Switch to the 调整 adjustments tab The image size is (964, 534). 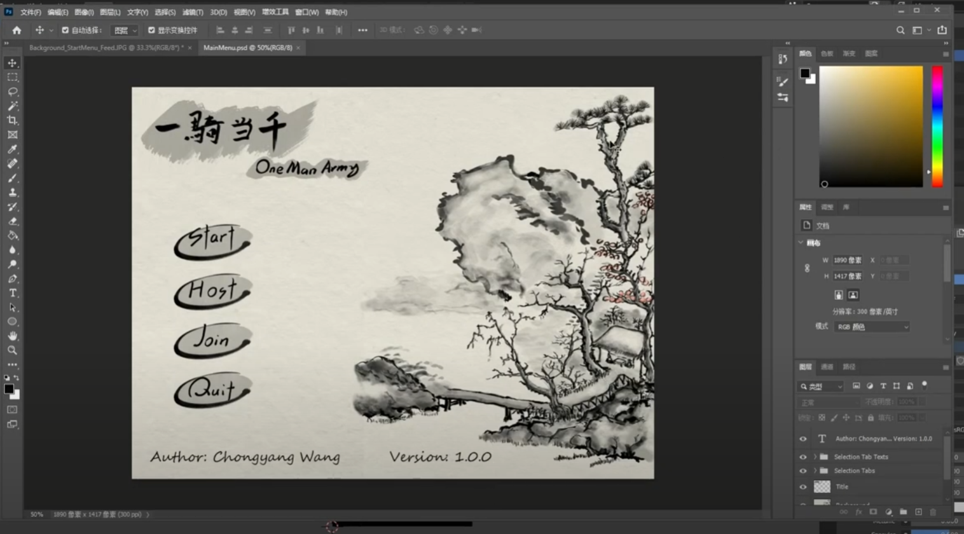(x=827, y=207)
